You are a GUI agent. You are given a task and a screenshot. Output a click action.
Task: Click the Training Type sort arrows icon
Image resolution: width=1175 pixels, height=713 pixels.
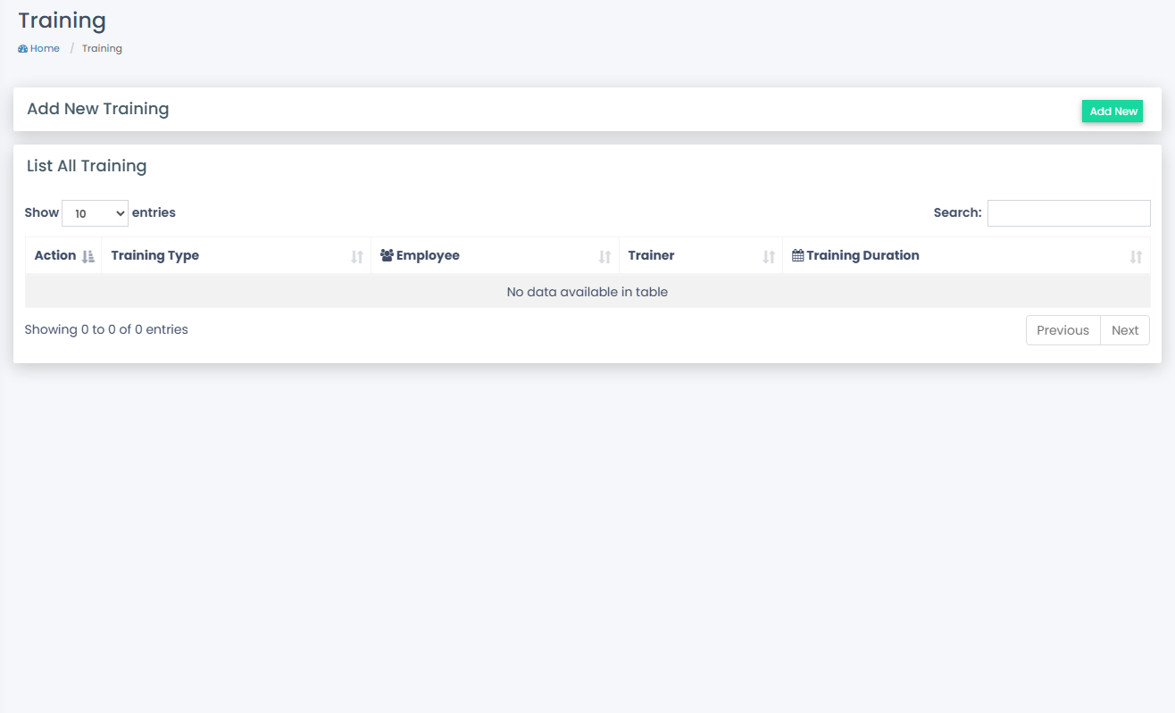357,257
